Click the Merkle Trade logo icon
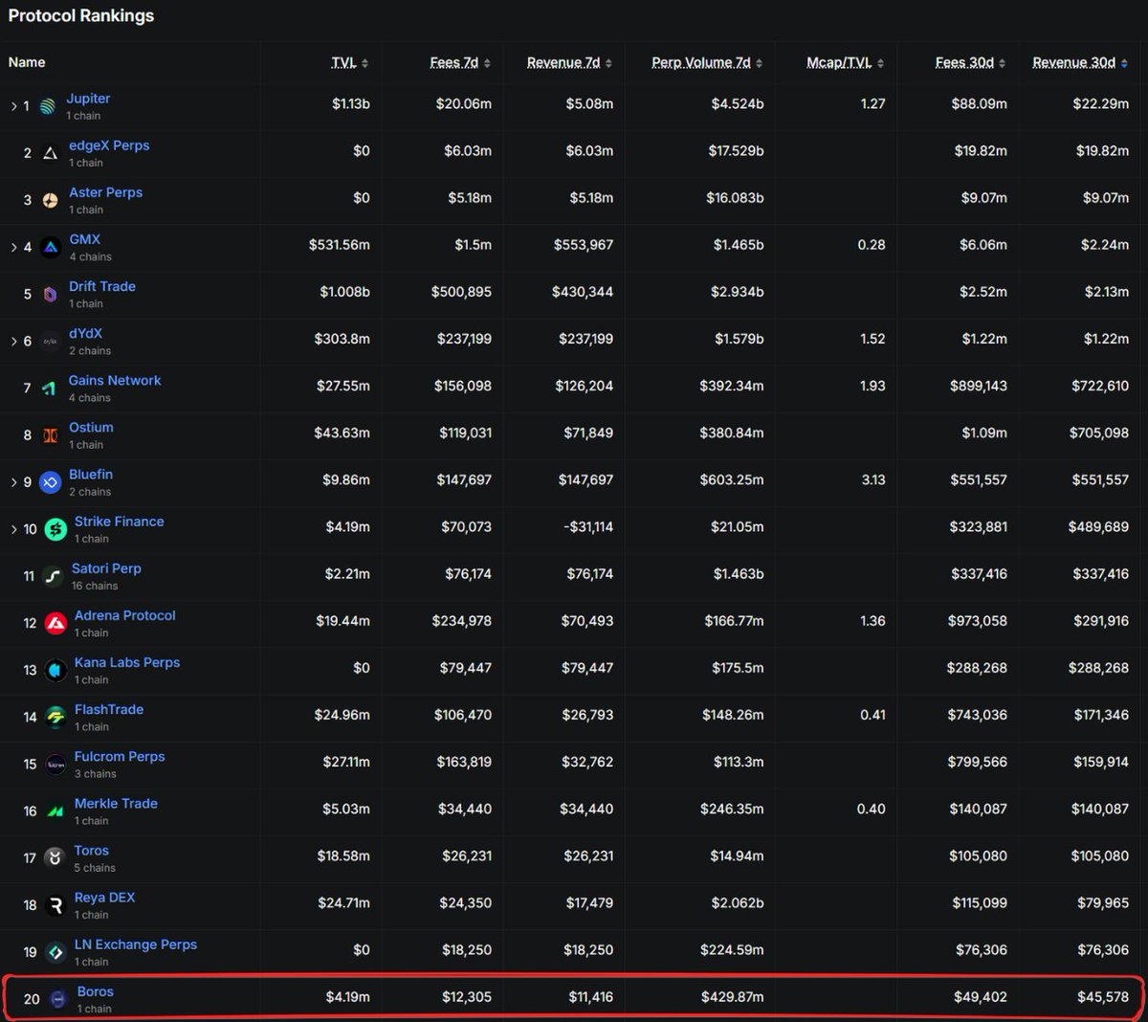 click(x=56, y=811)
